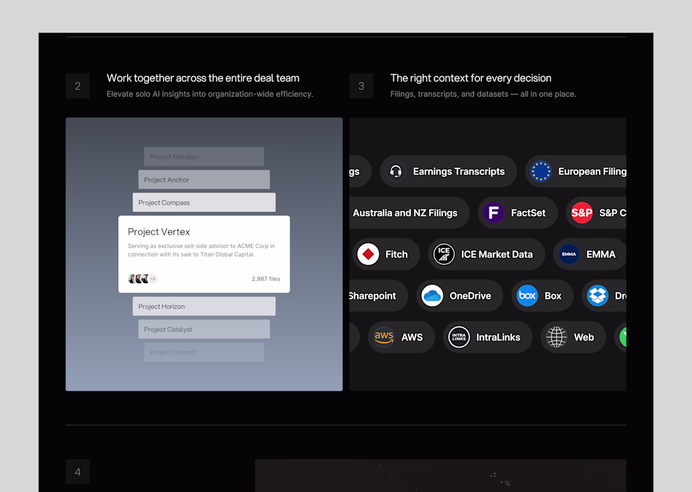Click the Box blue logo icon
The height and width of the screenshot is (492, 692).
click(x=527, y=296)
